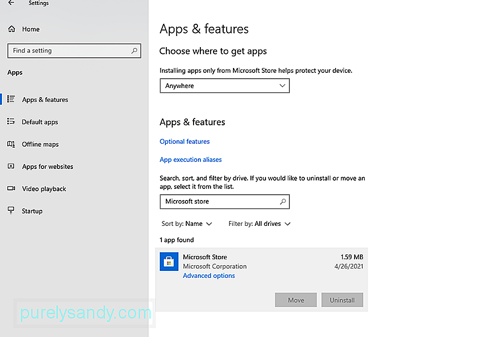Click the Offline maps map icon
Image resolution: width=498 pixels, height=337 pixels.
click(x=11, y=144)
